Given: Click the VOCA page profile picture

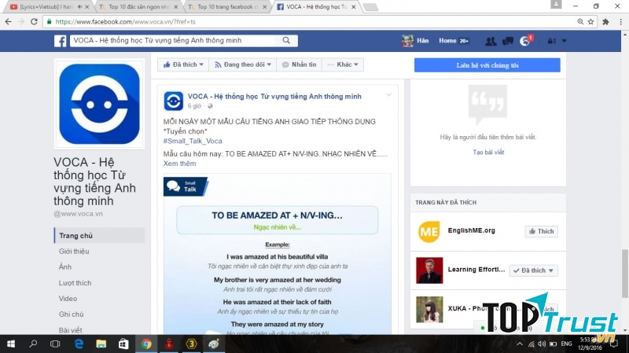Looking at the screenshot, I should coord(99,104).
